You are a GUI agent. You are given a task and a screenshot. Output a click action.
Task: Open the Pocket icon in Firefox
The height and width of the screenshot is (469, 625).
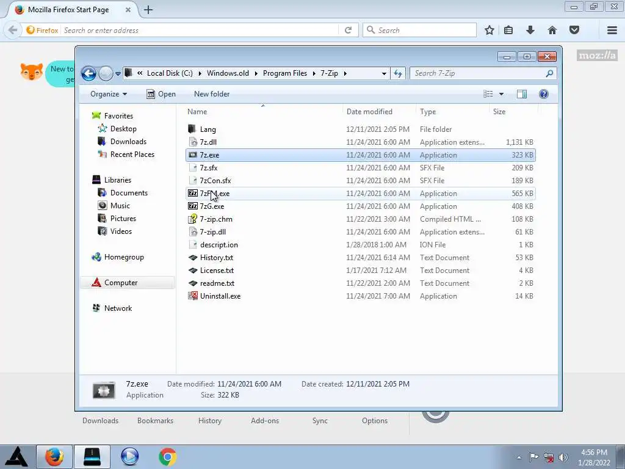coord(574,31)
